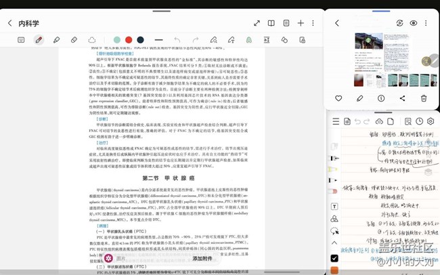Toggle favorite heart on gallery photo
This screenshot has height=275, width=440.
point(338,98)
